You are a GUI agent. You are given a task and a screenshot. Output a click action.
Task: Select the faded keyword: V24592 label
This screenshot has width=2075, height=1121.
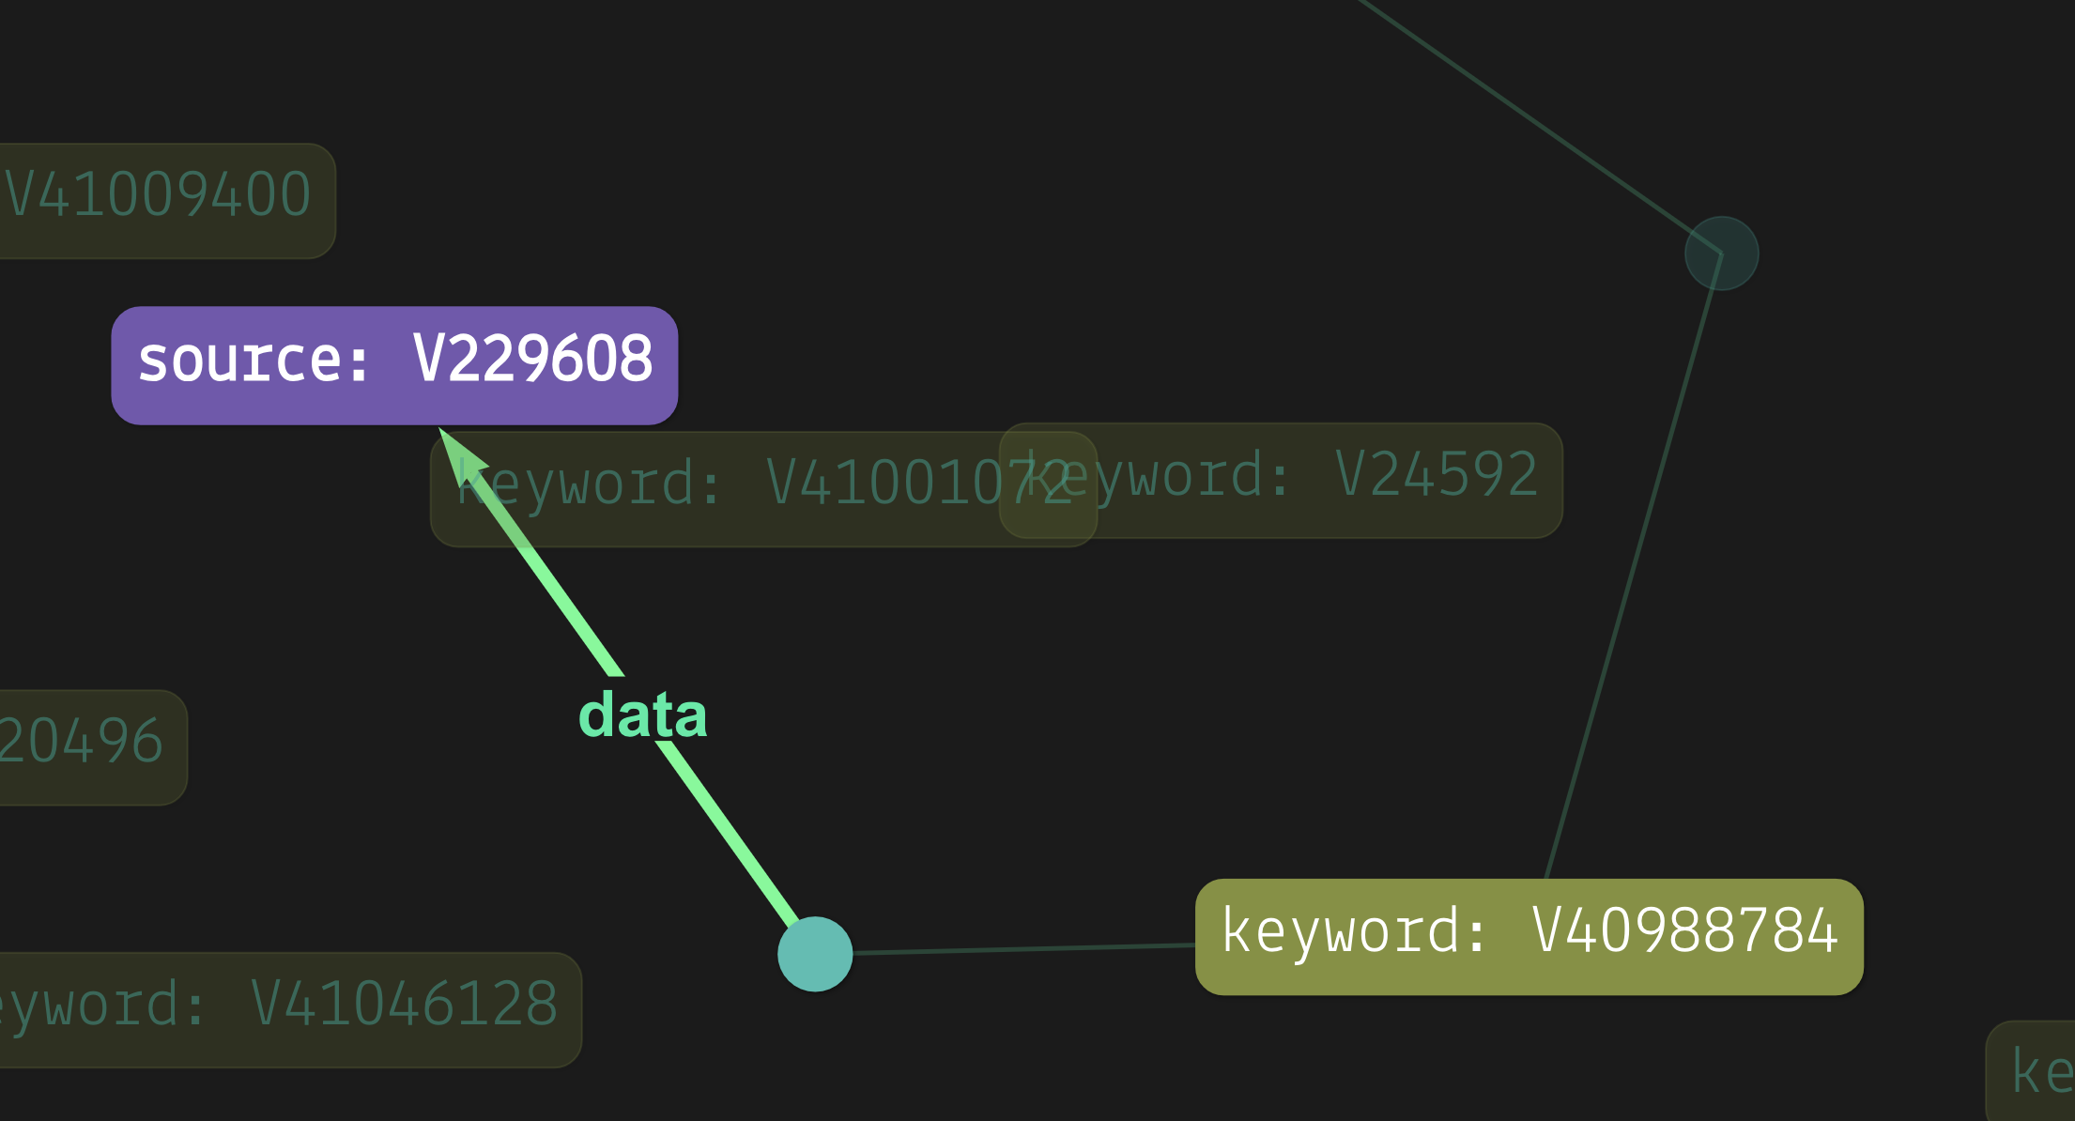pos(1281,481)
